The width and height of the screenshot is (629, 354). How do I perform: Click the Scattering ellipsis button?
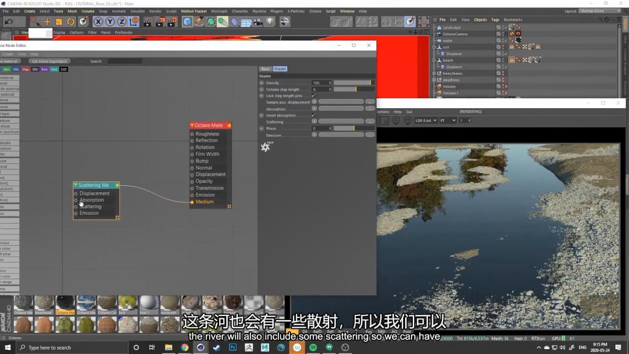pos(370,121)
